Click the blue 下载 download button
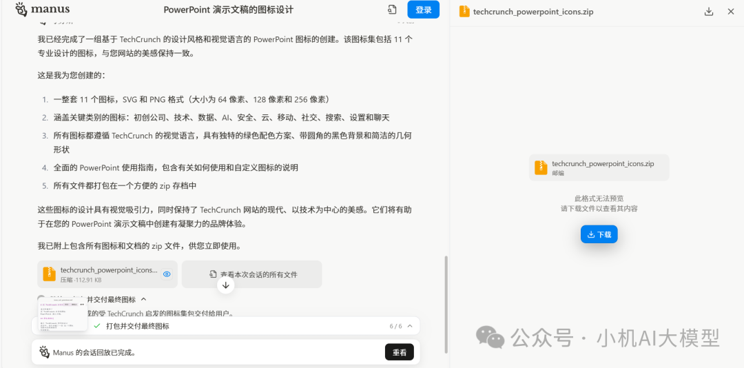Screen dimensions: 744x368 coord(599,234)
